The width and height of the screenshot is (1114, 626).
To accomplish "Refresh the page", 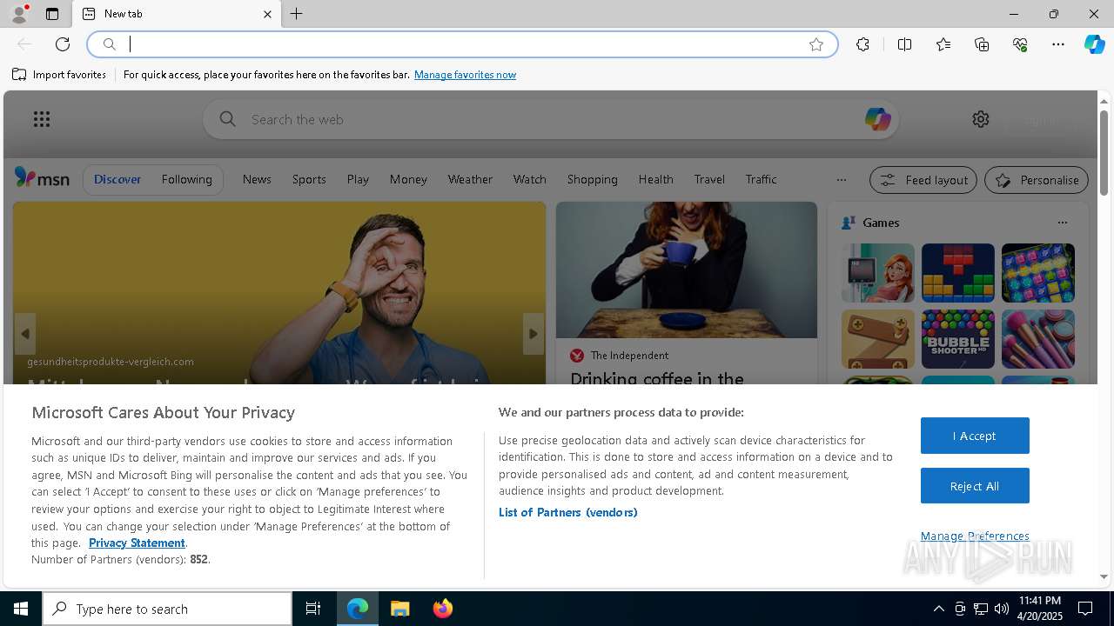I will 63,44.
